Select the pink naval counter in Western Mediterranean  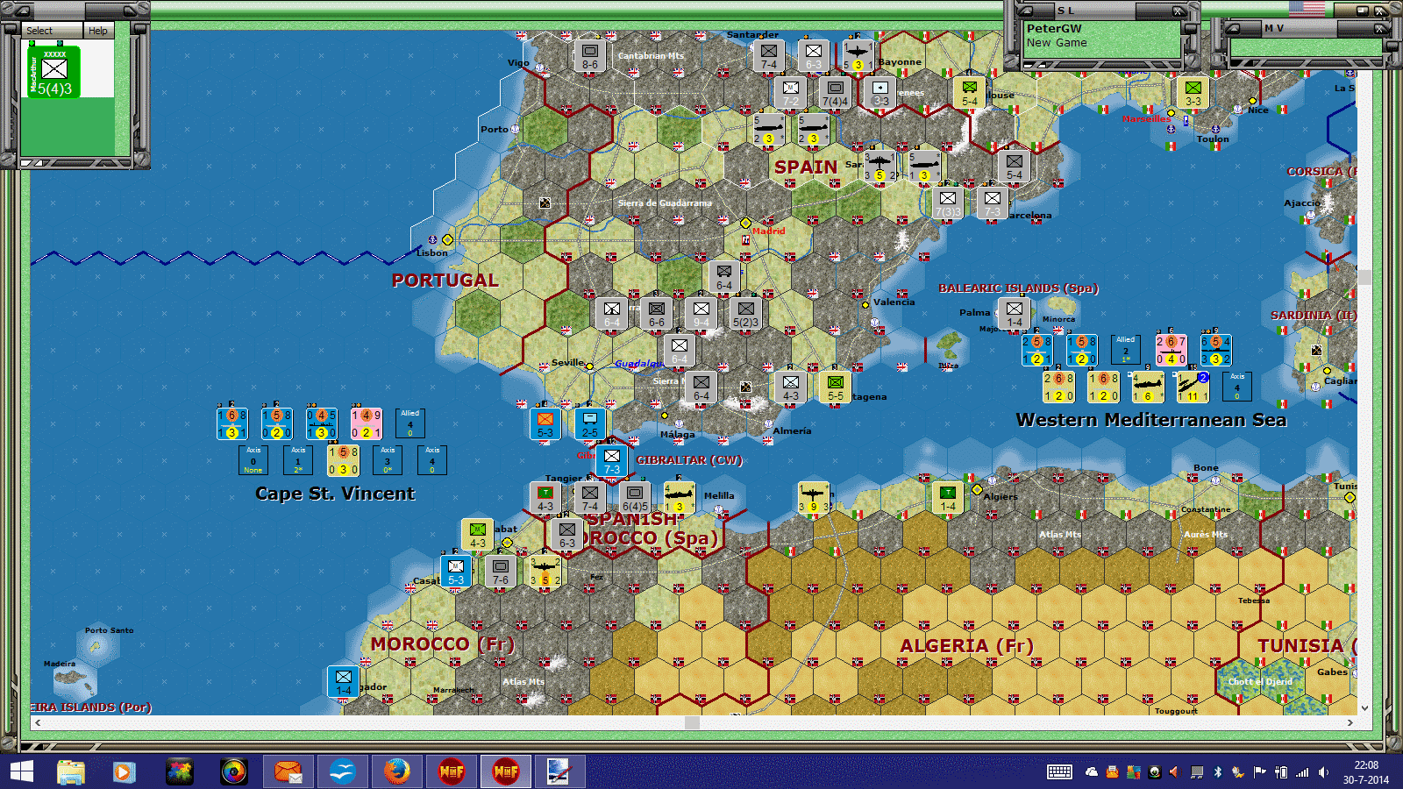click(x=1171, y=350)
